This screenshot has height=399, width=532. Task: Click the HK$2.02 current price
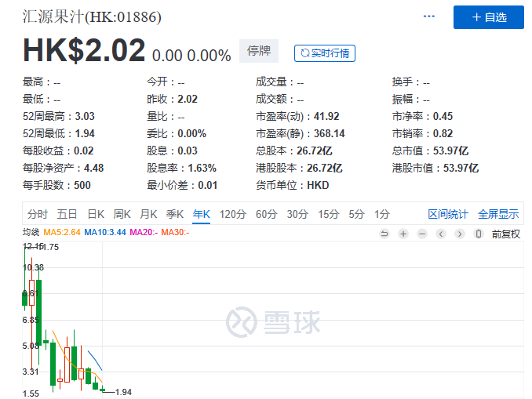(84, 50)
